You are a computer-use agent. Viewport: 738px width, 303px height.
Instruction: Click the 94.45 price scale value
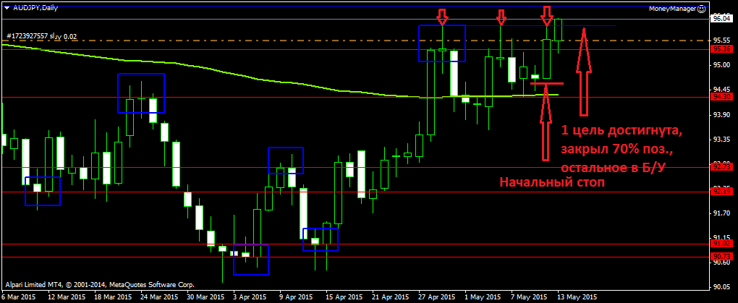pyautogui.click(x=721, y=90)
